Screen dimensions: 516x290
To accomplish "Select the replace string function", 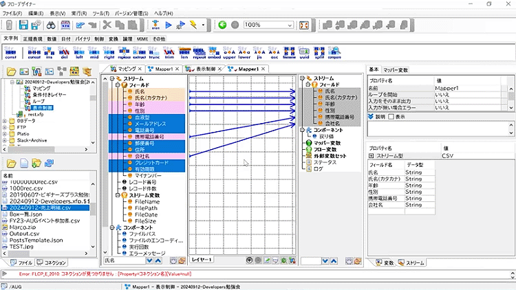I will coord(124,53).
